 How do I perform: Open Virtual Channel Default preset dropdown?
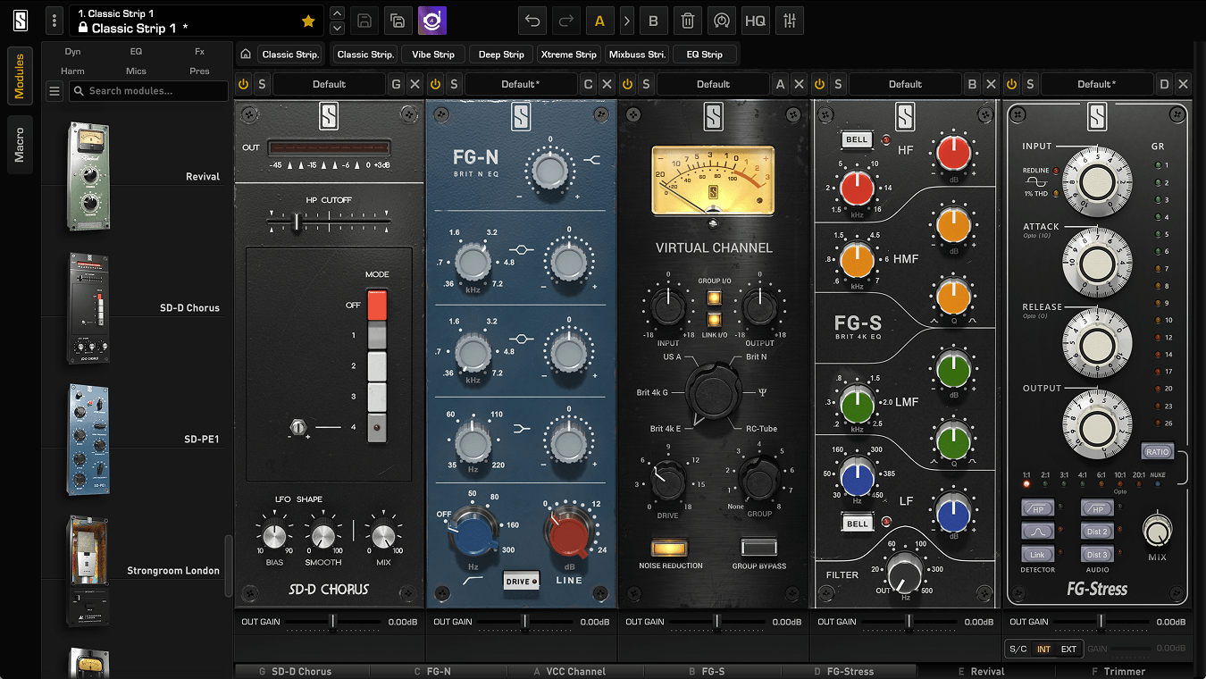713,84
